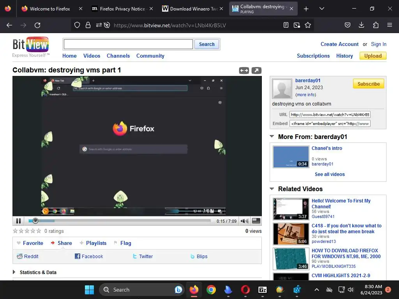
Task: Open viewing History
Action: pyautogui.click(x=344, y=56)
